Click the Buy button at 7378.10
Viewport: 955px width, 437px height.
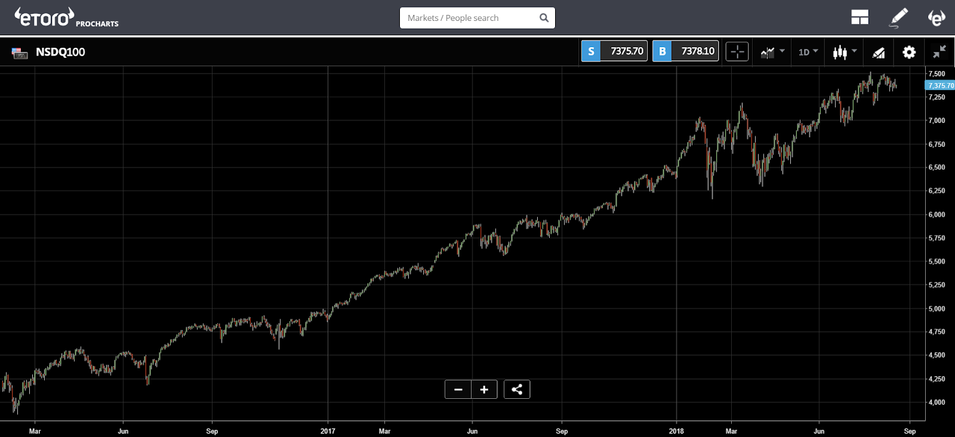[x=685, y=51]
